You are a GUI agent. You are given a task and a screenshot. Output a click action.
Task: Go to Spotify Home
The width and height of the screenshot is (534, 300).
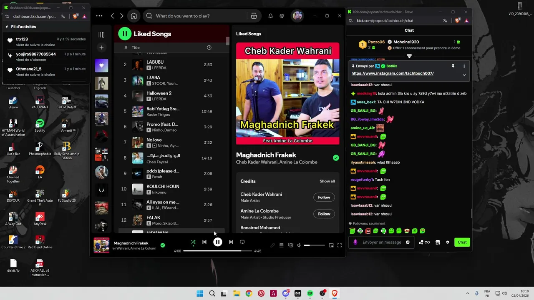[133, 16]
